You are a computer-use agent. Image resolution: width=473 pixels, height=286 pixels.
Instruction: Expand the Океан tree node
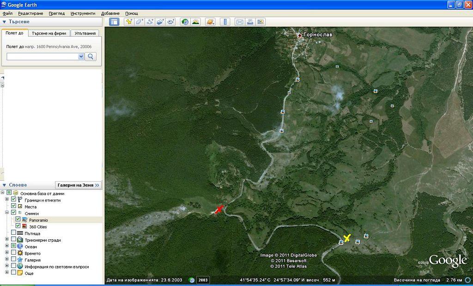click(x=7, y=246)
